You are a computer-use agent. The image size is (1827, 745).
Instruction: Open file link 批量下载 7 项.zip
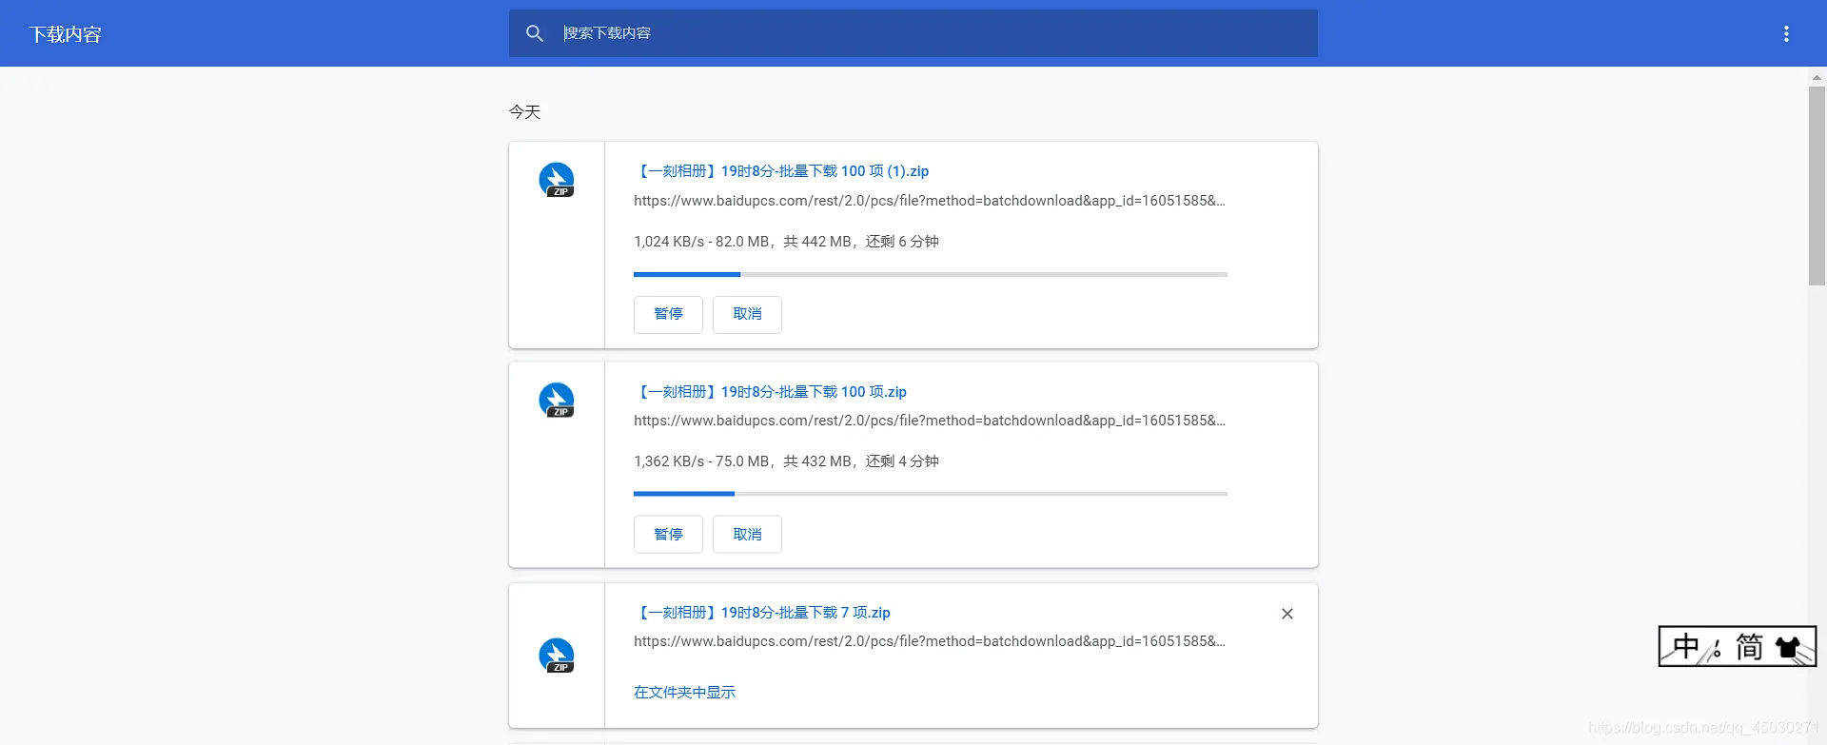(x=762, y=613)
